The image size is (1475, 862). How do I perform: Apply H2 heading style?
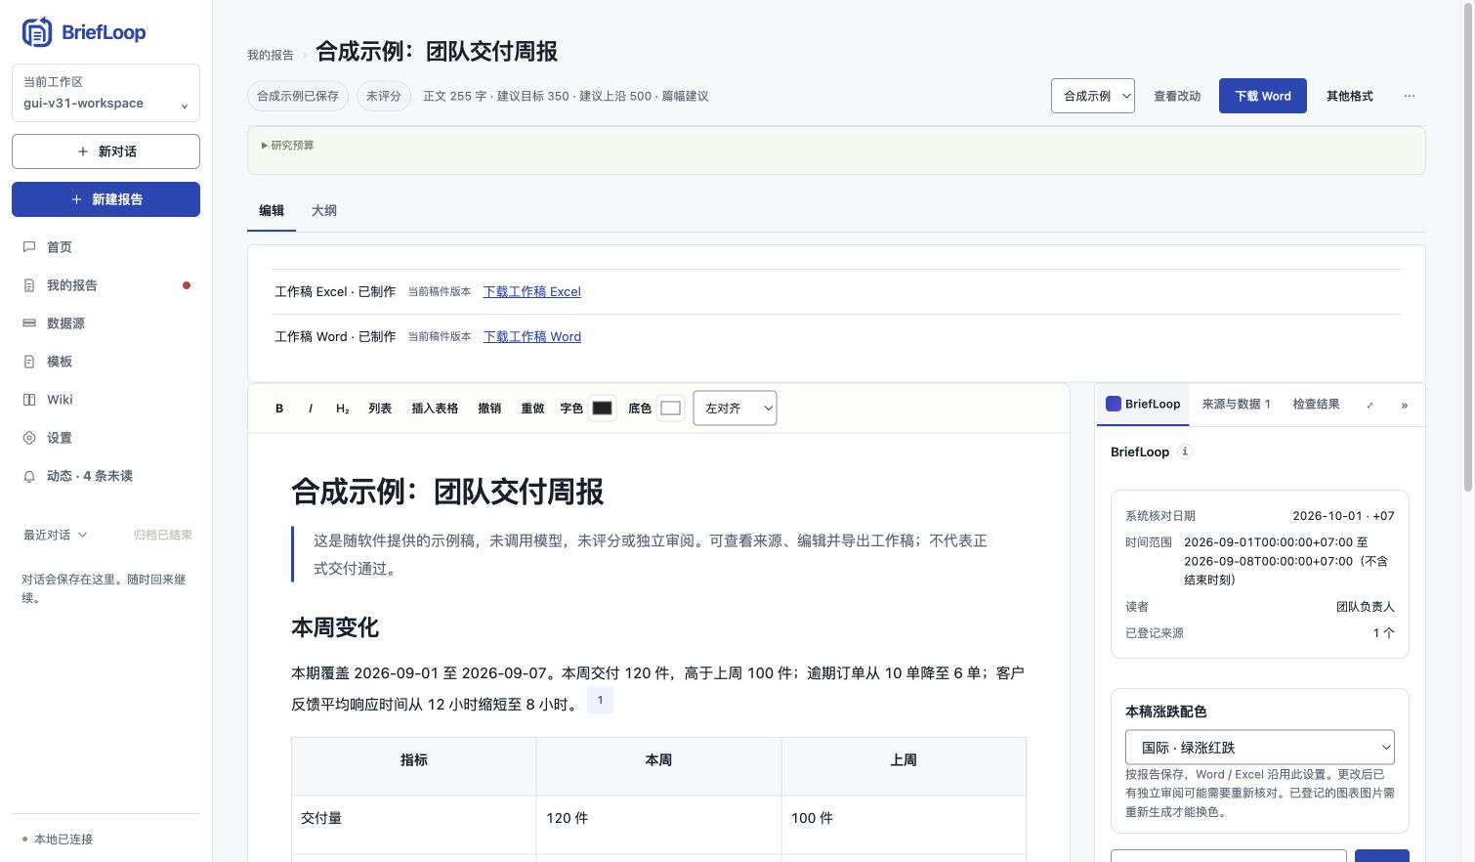click(343, 409)
